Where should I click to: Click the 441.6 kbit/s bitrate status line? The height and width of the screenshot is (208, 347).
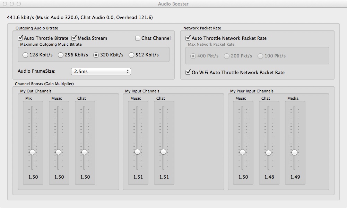pyautogui.click(x=80, y=17)
